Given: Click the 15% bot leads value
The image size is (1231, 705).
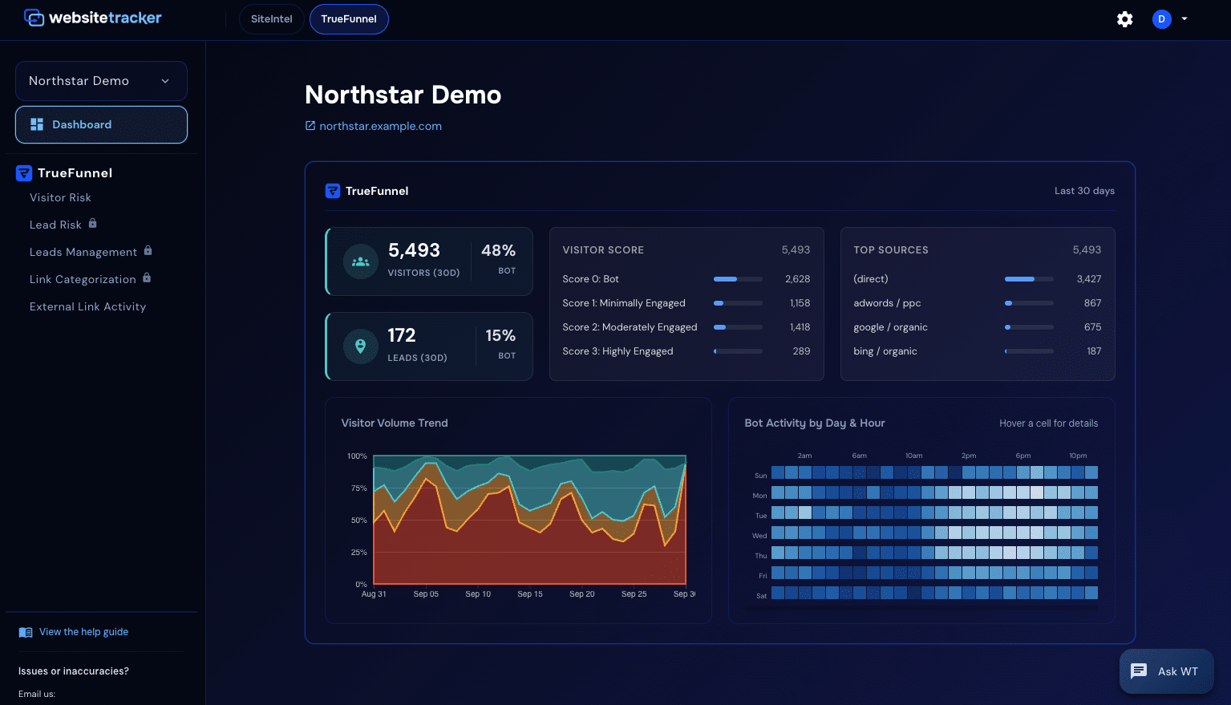Looking at the screenshot, I should pos(500,335).
